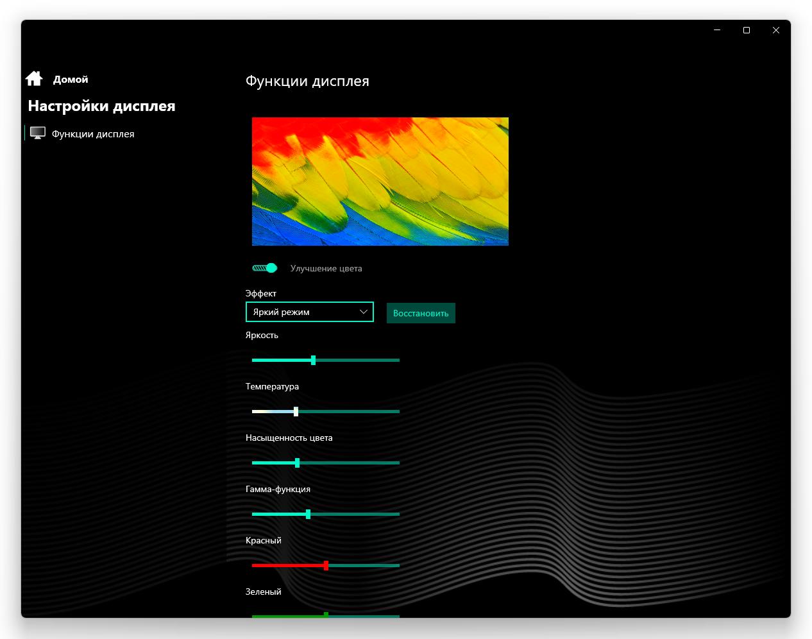Maximize the display settings window
This screenshot has height=639, width=812.
(747, 30)
